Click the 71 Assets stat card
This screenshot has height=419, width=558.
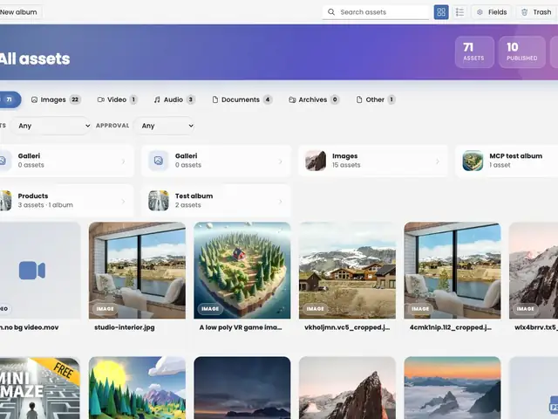coord(474,52)
